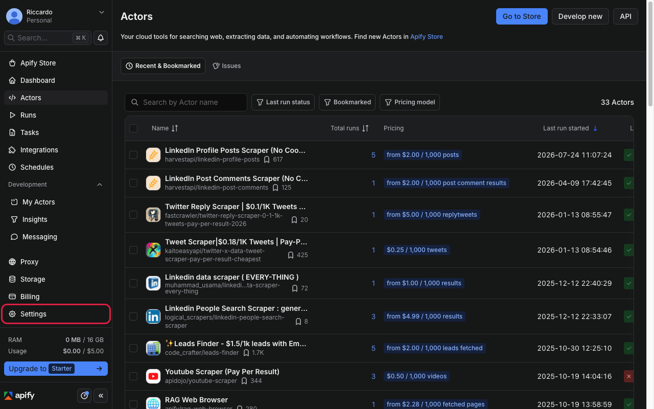Click the Apify logo

[19, 396]
